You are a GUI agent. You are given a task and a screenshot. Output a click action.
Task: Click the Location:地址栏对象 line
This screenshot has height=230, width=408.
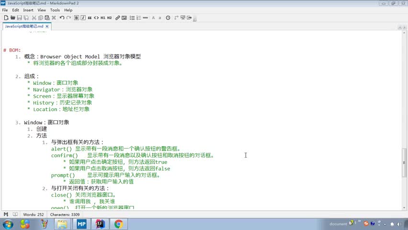(61, 109)
